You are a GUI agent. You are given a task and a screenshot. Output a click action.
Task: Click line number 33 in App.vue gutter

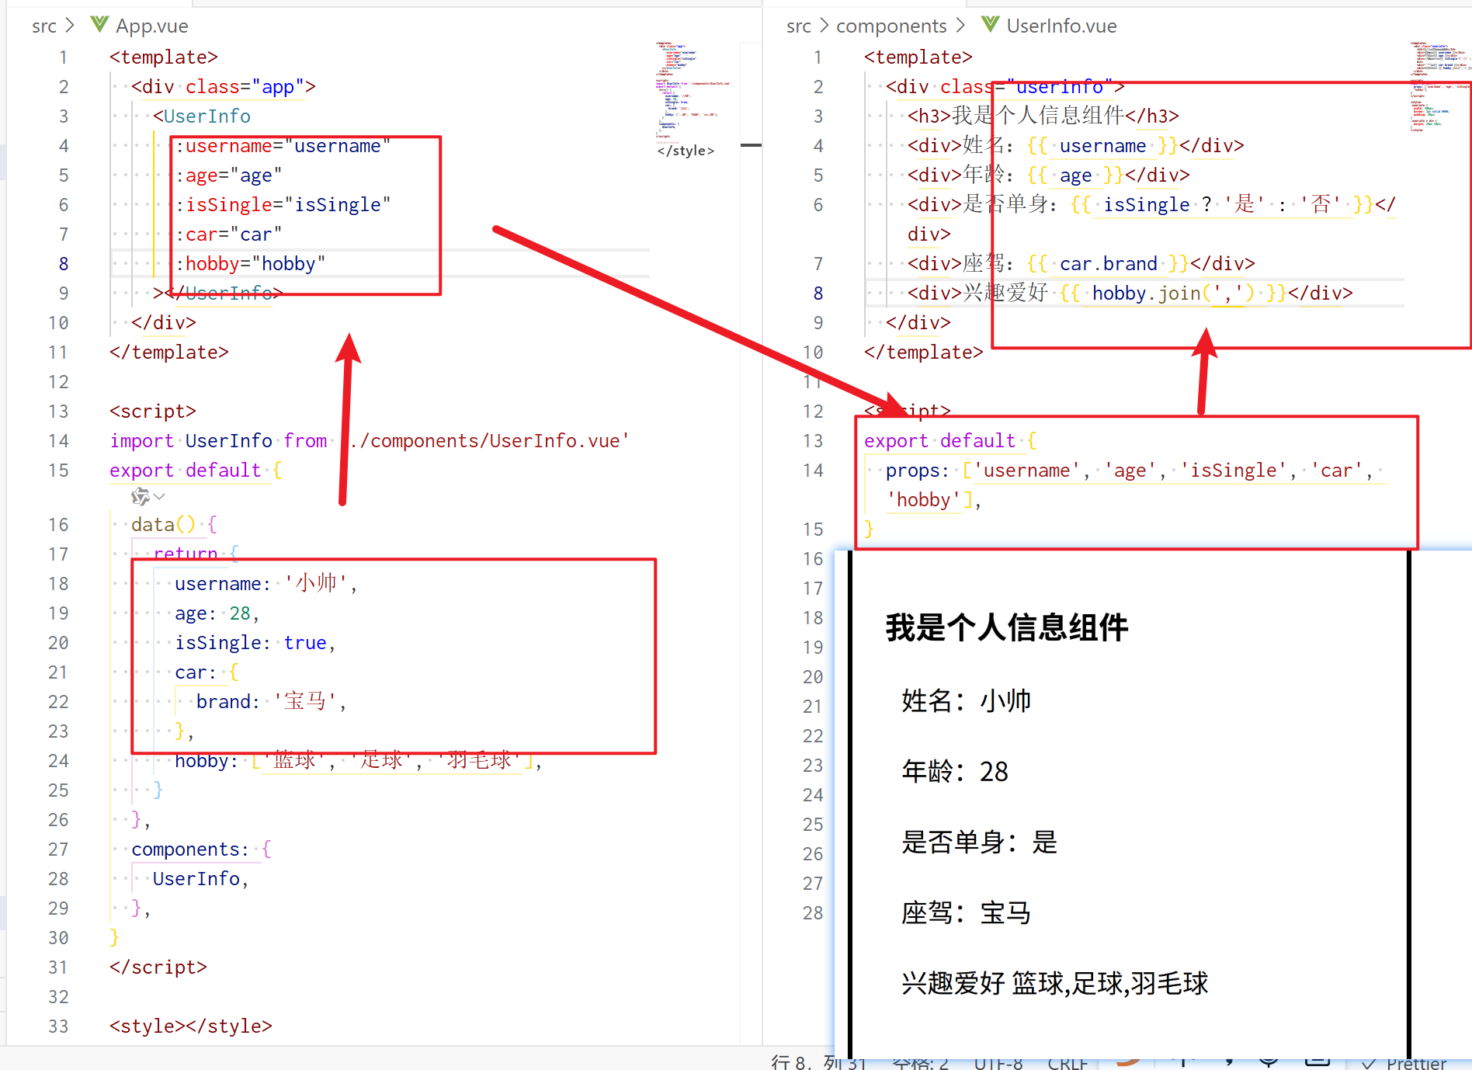pos(58,1027)
